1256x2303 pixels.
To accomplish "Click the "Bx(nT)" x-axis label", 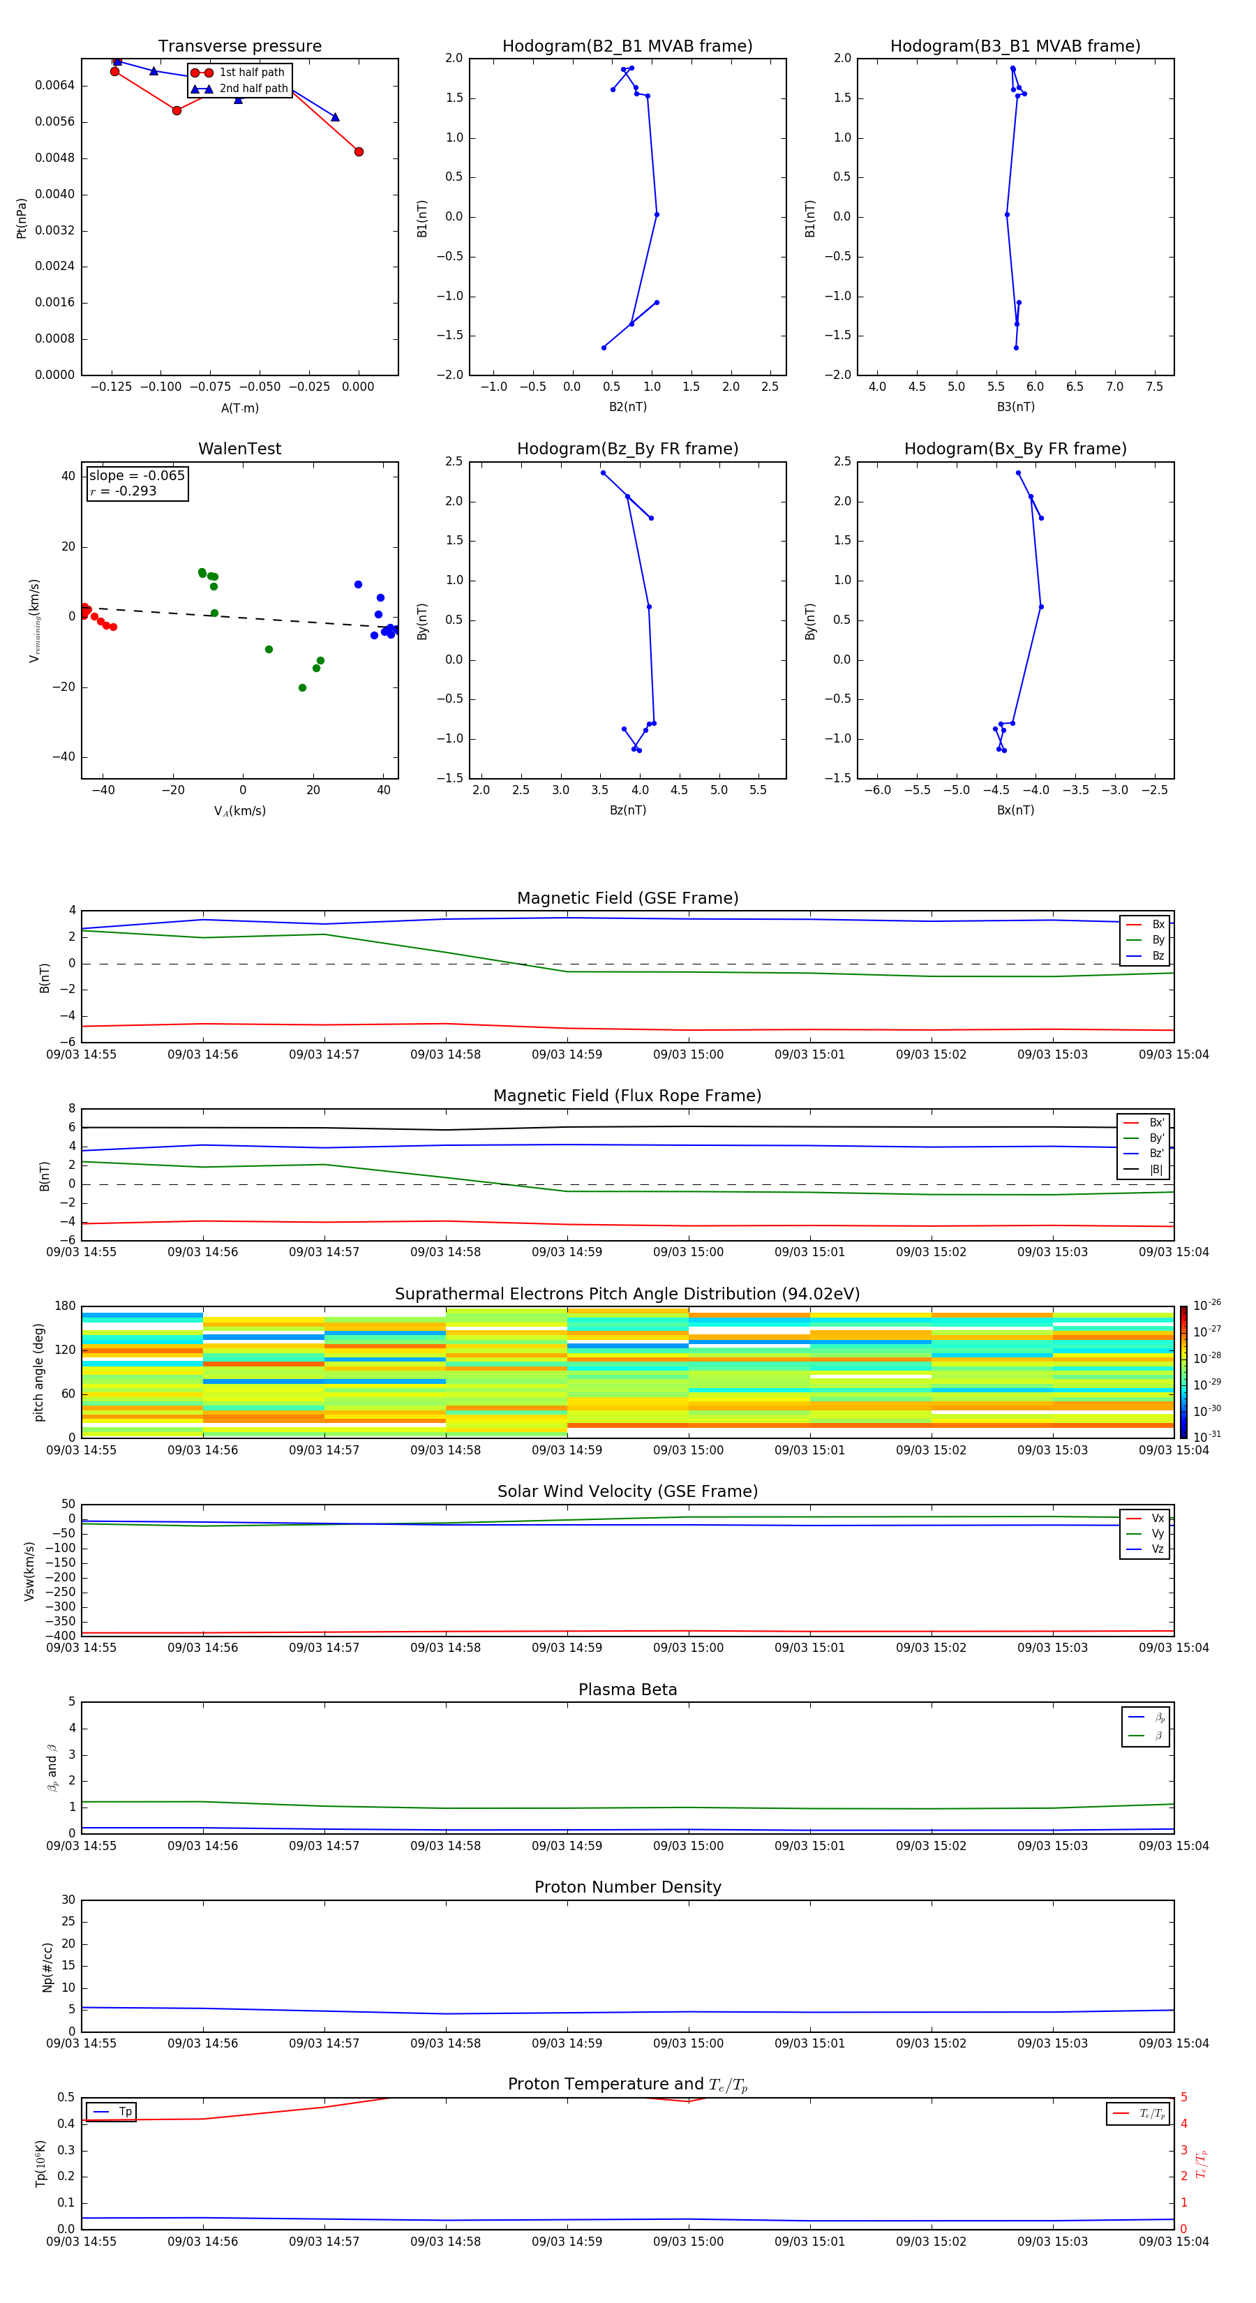I will pyautogui.click(x=1015, y=810).
